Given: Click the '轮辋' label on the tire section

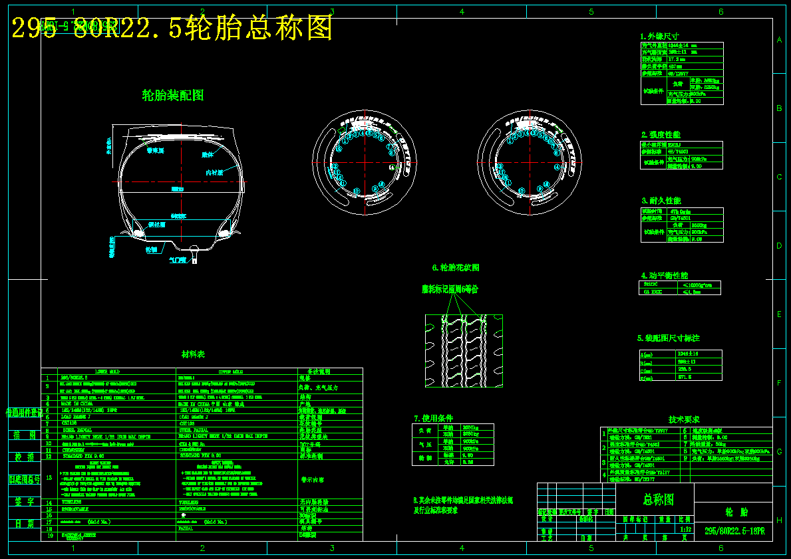Looking at the screenshot, I should [x=151, y=249].
